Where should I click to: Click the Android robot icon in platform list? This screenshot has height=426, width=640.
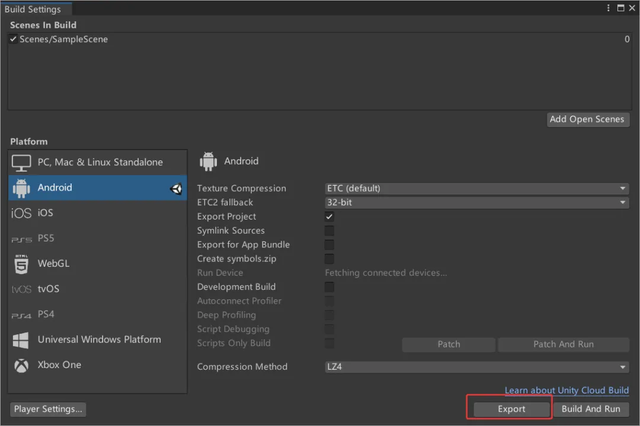pos(21,188)
